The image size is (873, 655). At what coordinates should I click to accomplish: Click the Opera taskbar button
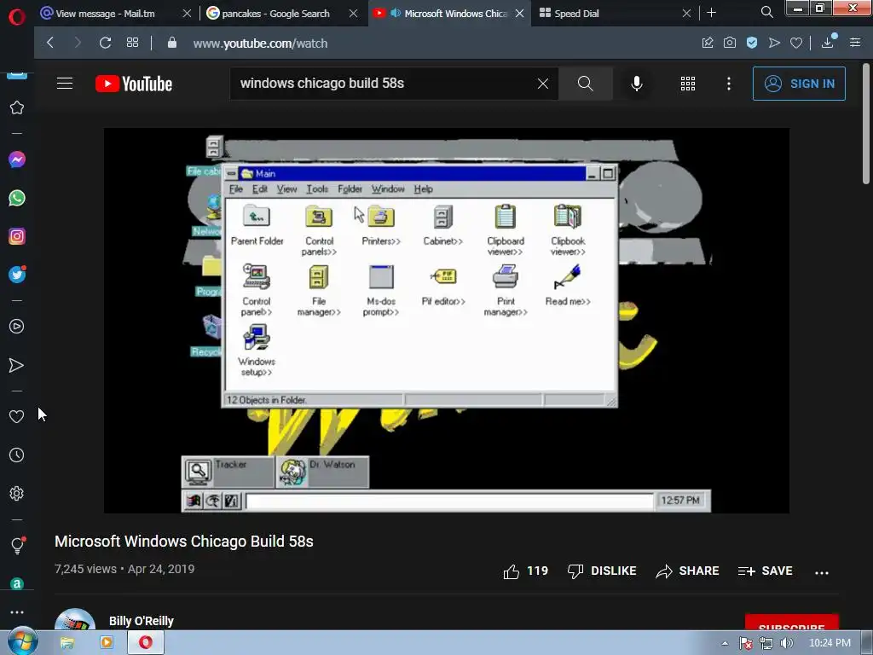[x=146, y=643]
